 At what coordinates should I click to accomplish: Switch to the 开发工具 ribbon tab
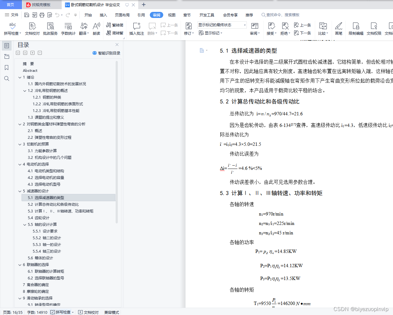207,15
